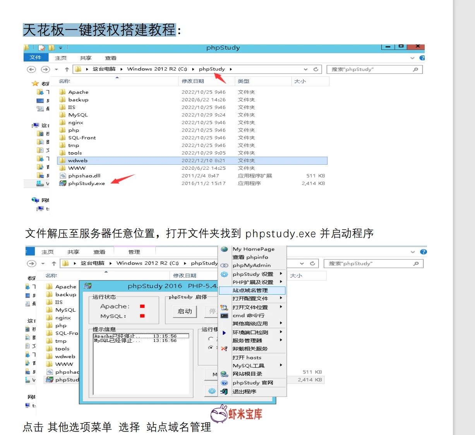The width and height of the screenshot is (475, 435).
Task: Click the phpStudy 2016 title bar icon
Action: click(88, 286)
